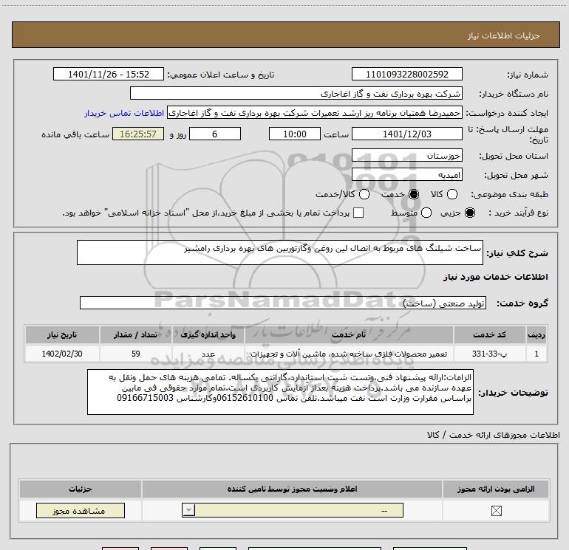Click the توضیحات خریدار notes text box
Viewport: 569px width, 550px height.
coord(280,392)
